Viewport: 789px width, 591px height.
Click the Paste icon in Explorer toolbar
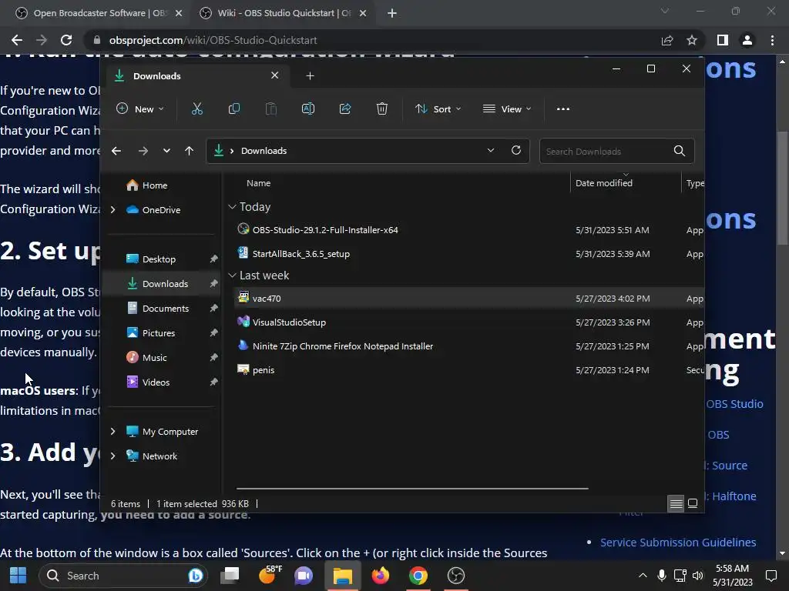[x=270, y=109]
